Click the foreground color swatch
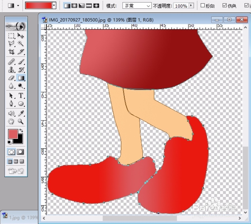This screenshot has width=251, height=224. (13, 134)
